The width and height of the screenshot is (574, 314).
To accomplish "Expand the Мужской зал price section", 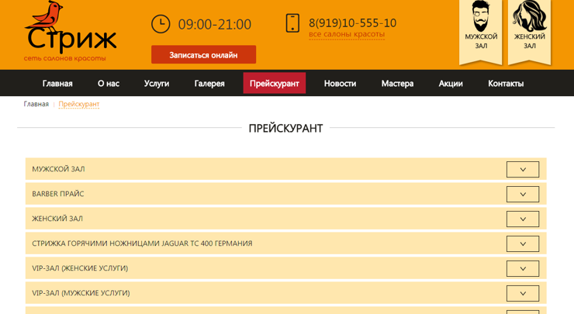I will click(x=522, y=169).
